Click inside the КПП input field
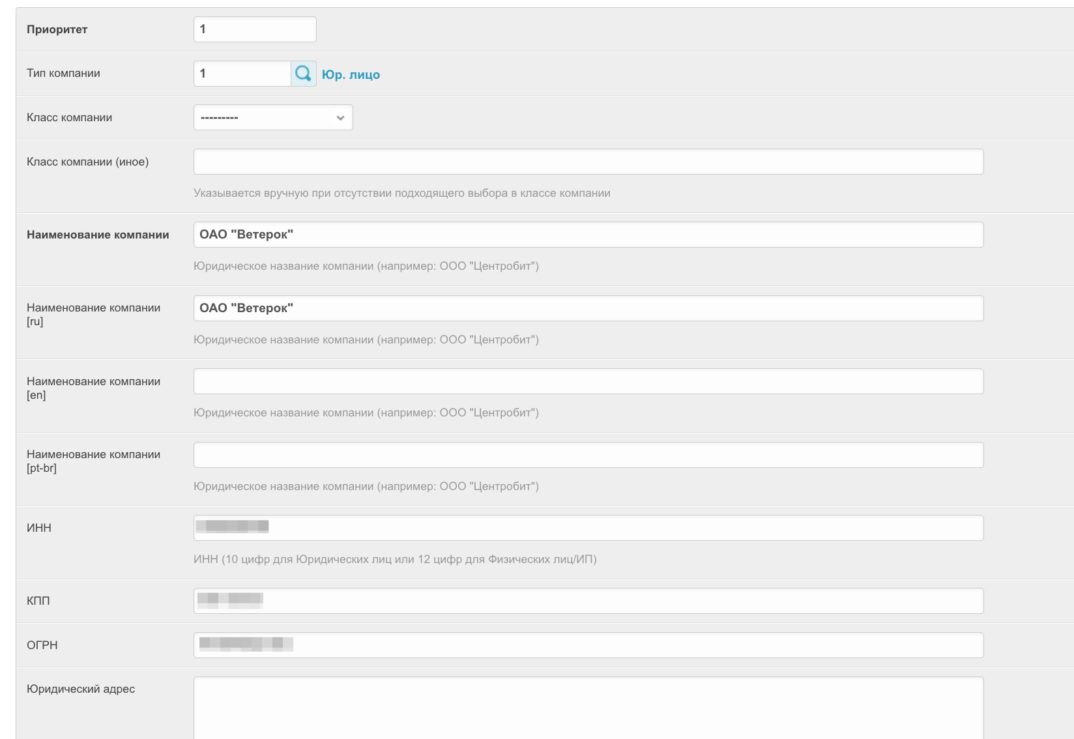 [588, 601]
